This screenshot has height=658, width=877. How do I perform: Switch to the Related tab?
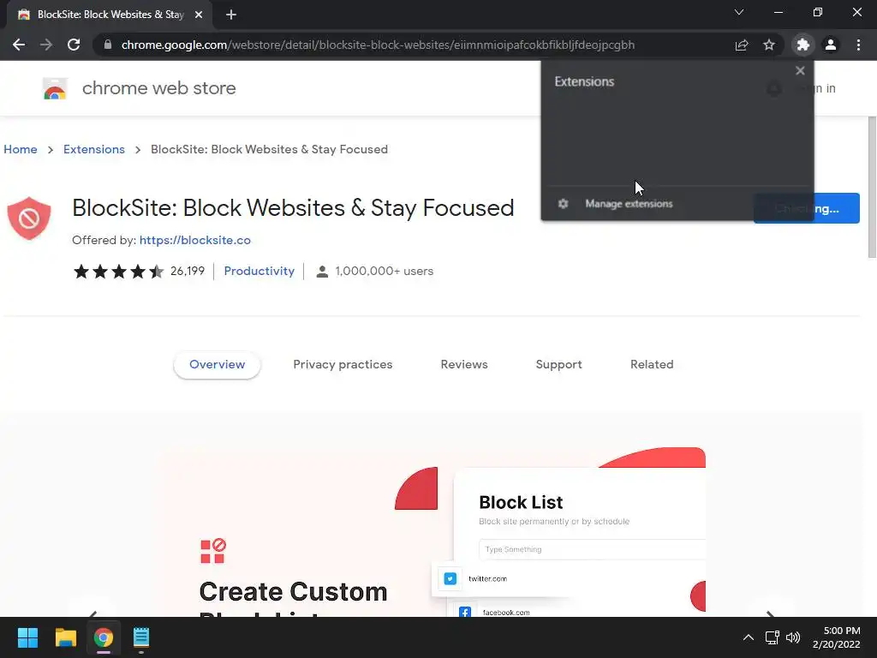click(x=652, y=364)
